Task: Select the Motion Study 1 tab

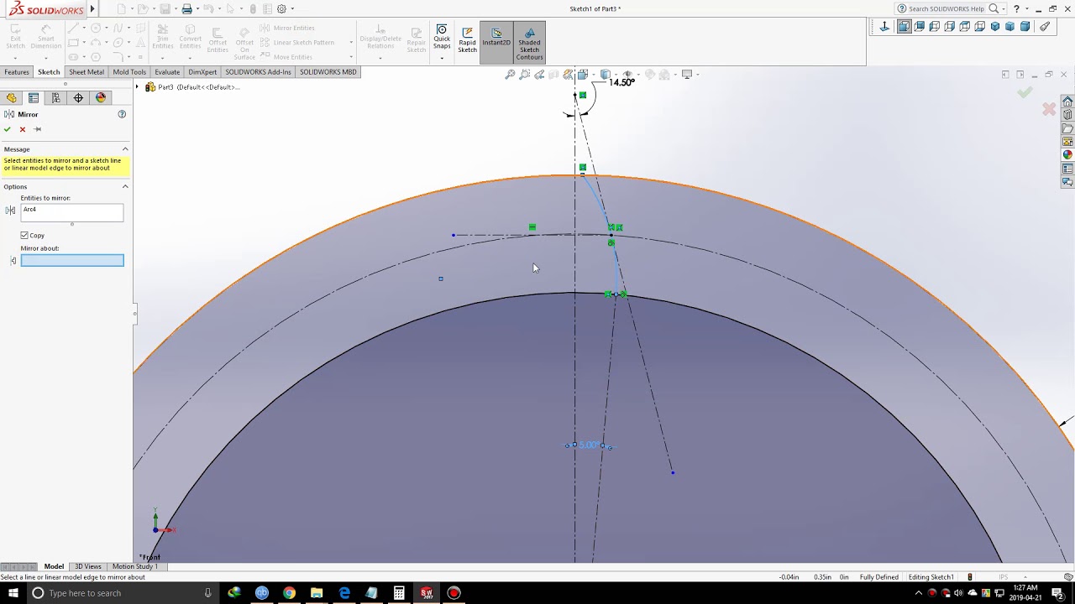Action: pos(135,566)
